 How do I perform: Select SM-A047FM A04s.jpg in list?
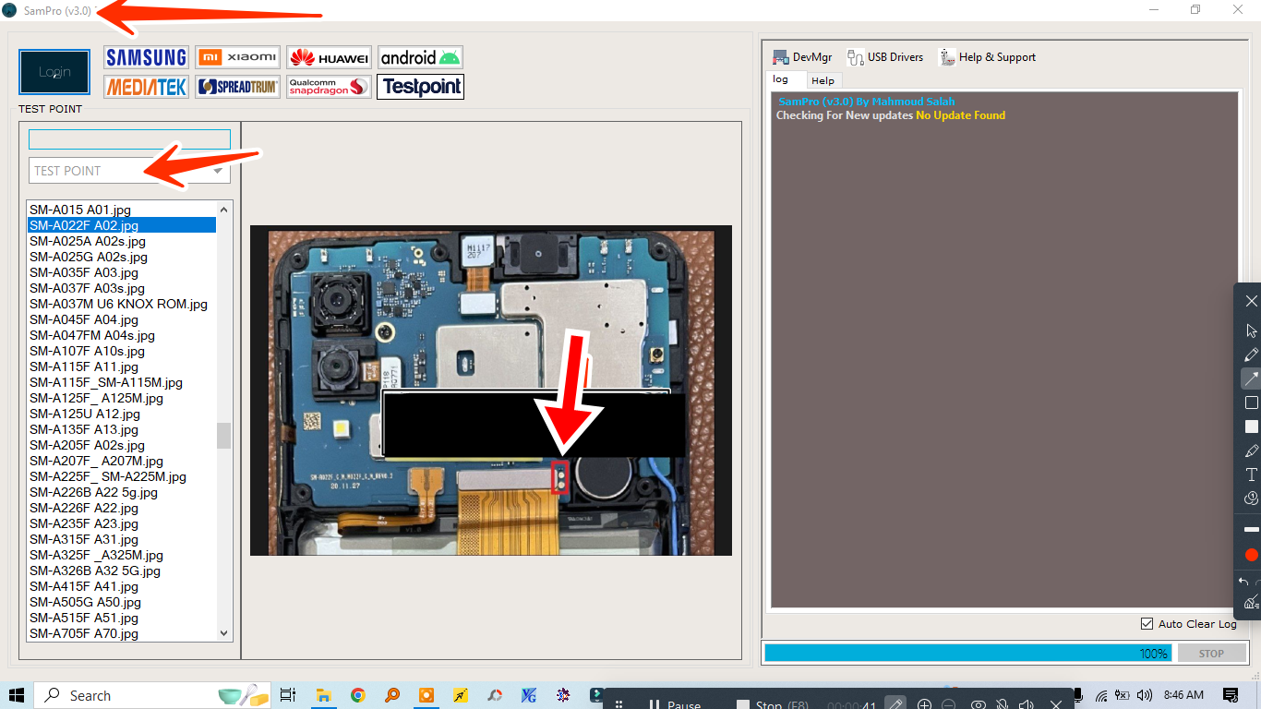122,335
